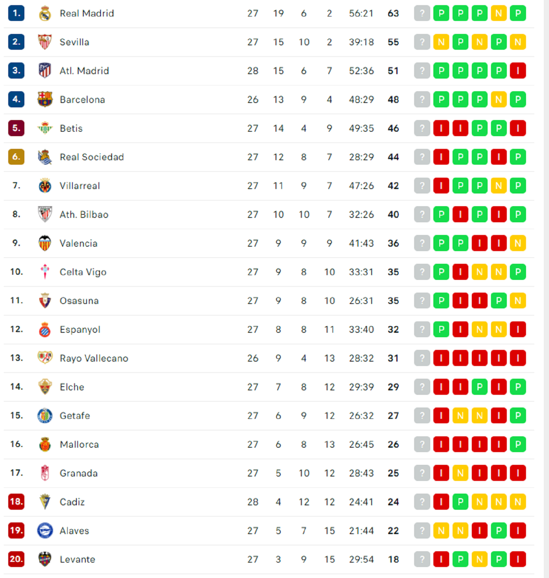Open the Real Sociedad team page
Viewport: 549px width, 578px height.
point(92,157)
